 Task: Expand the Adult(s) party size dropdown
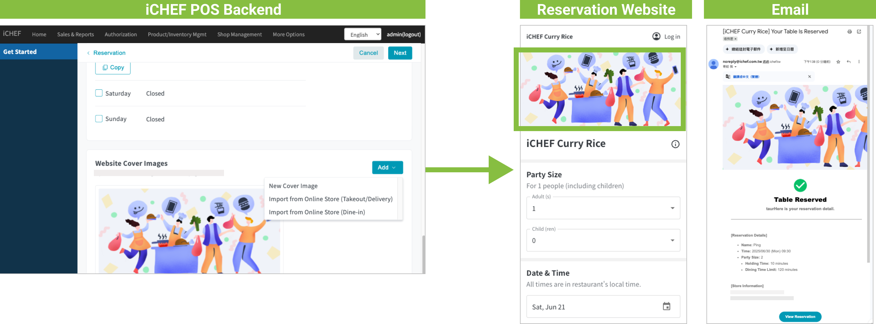coord(672,208)
